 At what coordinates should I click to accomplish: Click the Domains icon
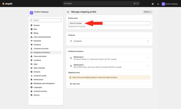31,72
